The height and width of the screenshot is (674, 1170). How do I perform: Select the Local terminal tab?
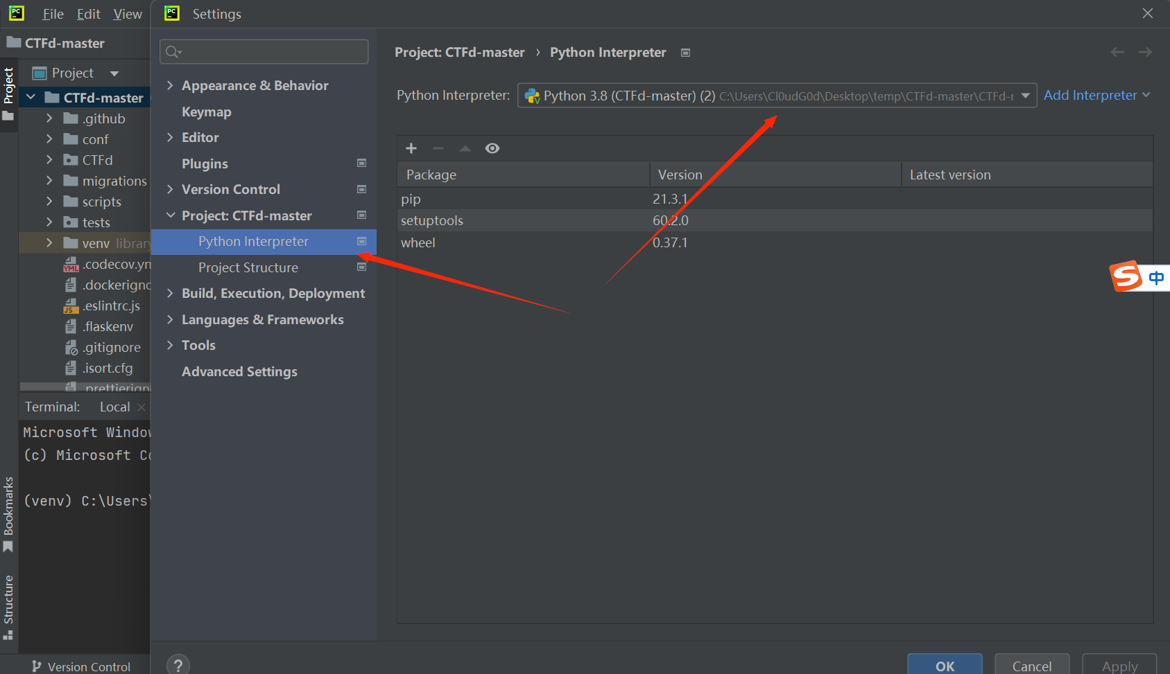click(114, 407)
